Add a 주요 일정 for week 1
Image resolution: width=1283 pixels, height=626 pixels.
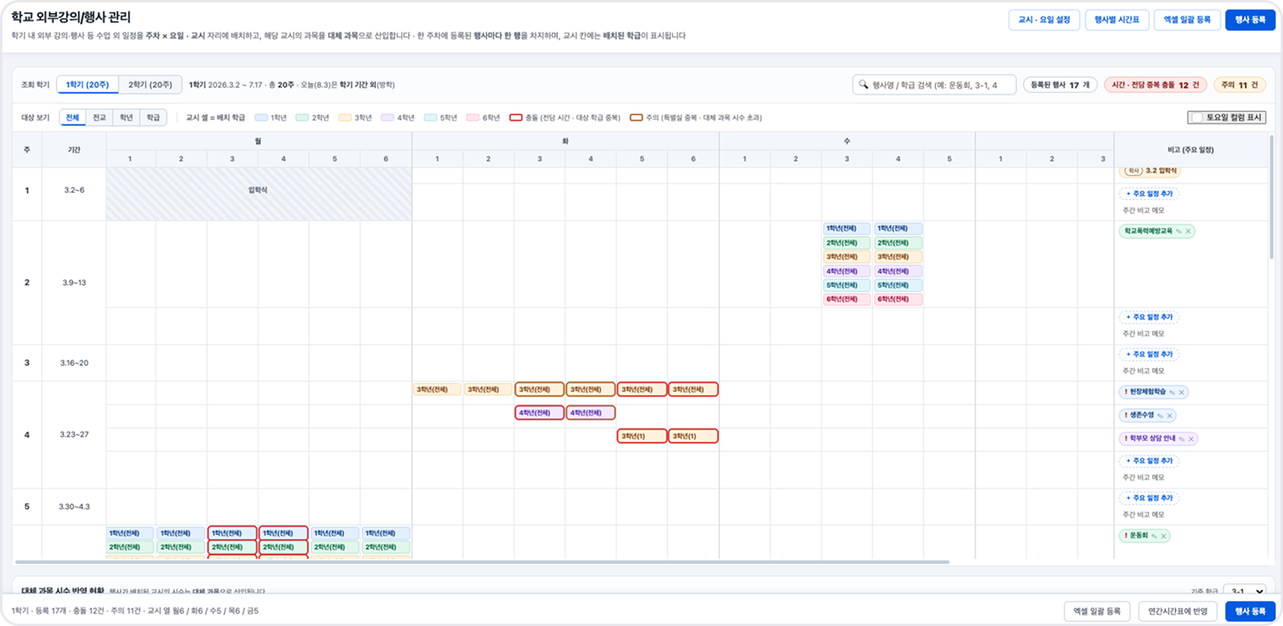pos(1150,194)
